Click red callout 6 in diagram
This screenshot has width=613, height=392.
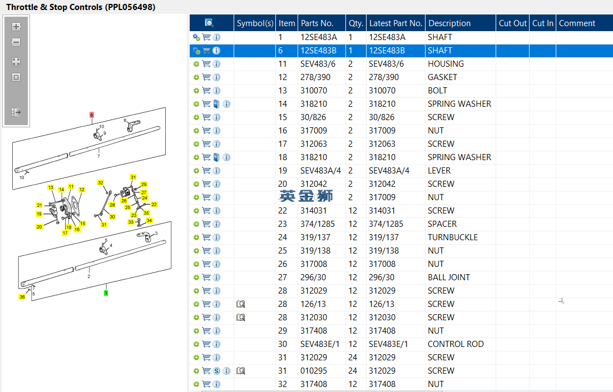(92, 115)
